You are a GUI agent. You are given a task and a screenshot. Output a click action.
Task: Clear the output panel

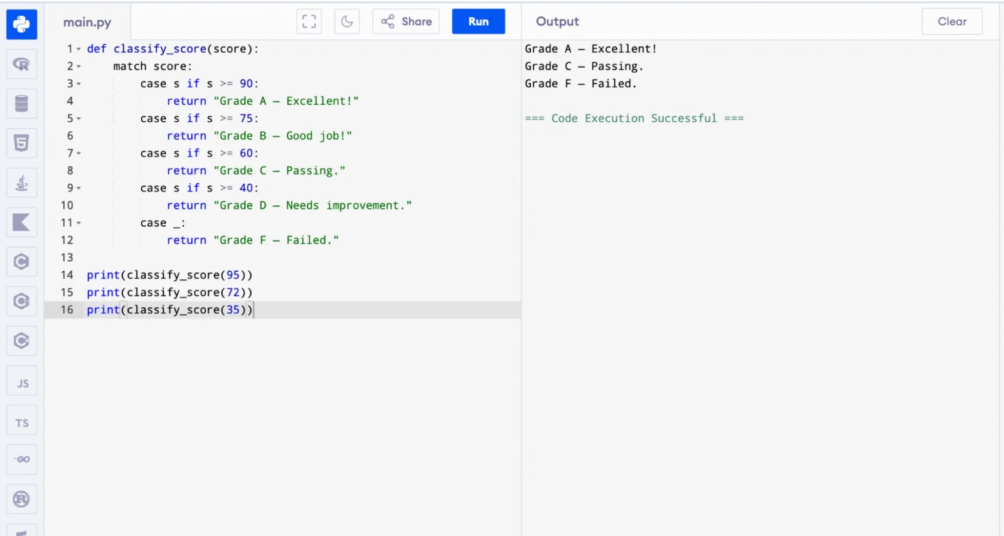pyautogui.click(x=952, y=21)
